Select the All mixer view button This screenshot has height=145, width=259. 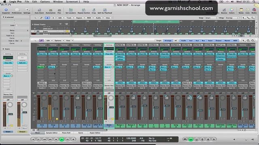[176, 41]
